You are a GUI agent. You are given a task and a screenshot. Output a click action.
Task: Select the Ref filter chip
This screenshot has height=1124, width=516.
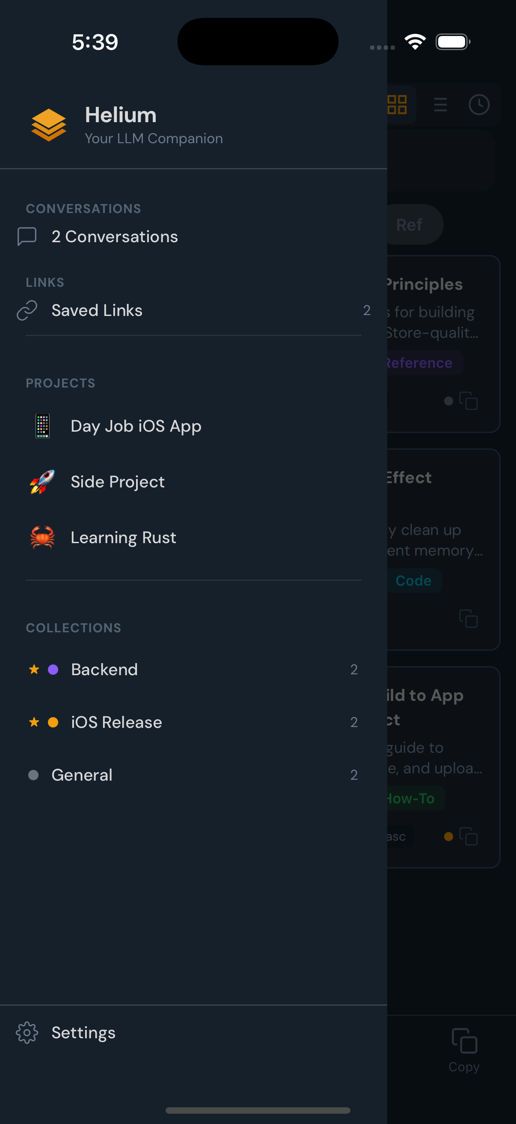(x=409, y=224)
